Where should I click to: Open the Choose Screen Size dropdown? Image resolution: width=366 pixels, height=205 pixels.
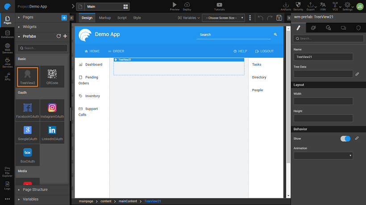[223, 18]
